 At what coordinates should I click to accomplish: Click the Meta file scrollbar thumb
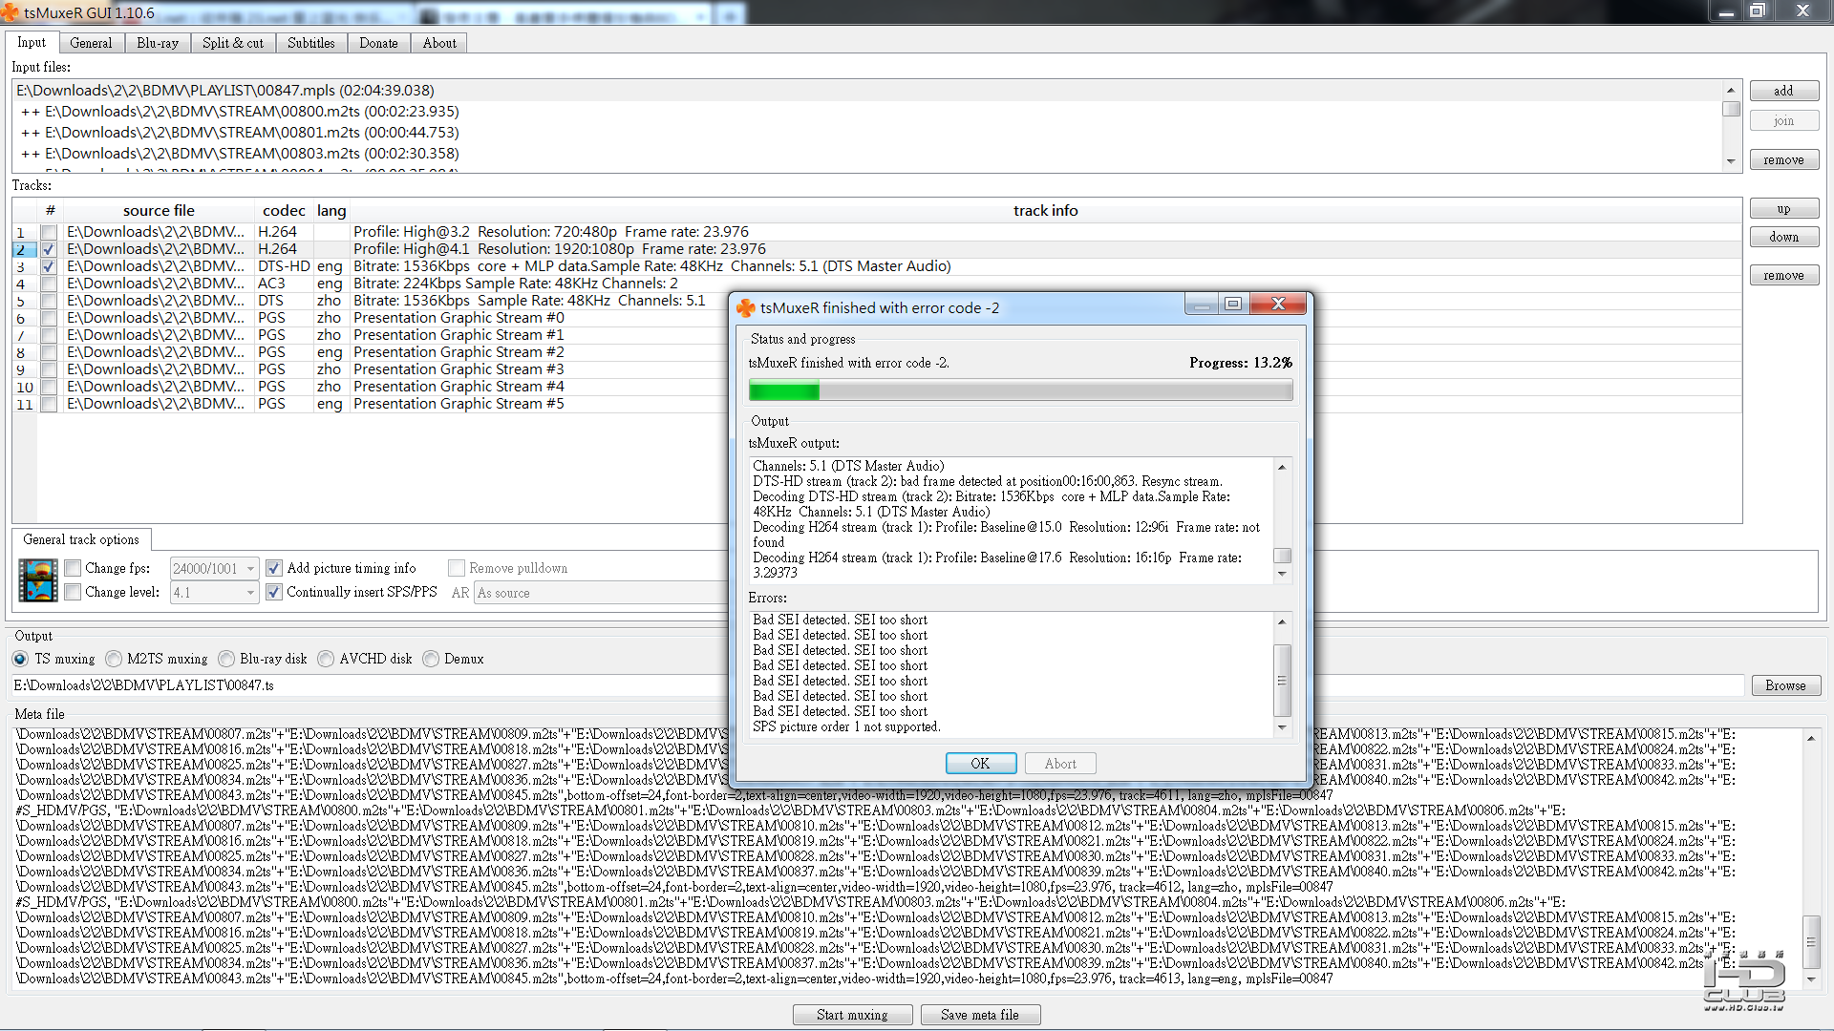1810,942
